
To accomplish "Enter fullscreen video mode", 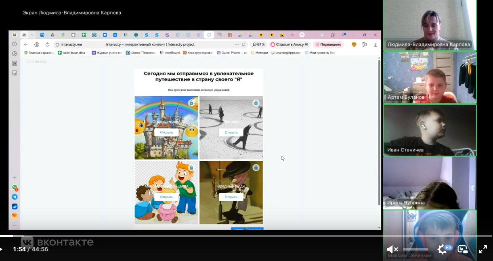I will click(483, 249).
